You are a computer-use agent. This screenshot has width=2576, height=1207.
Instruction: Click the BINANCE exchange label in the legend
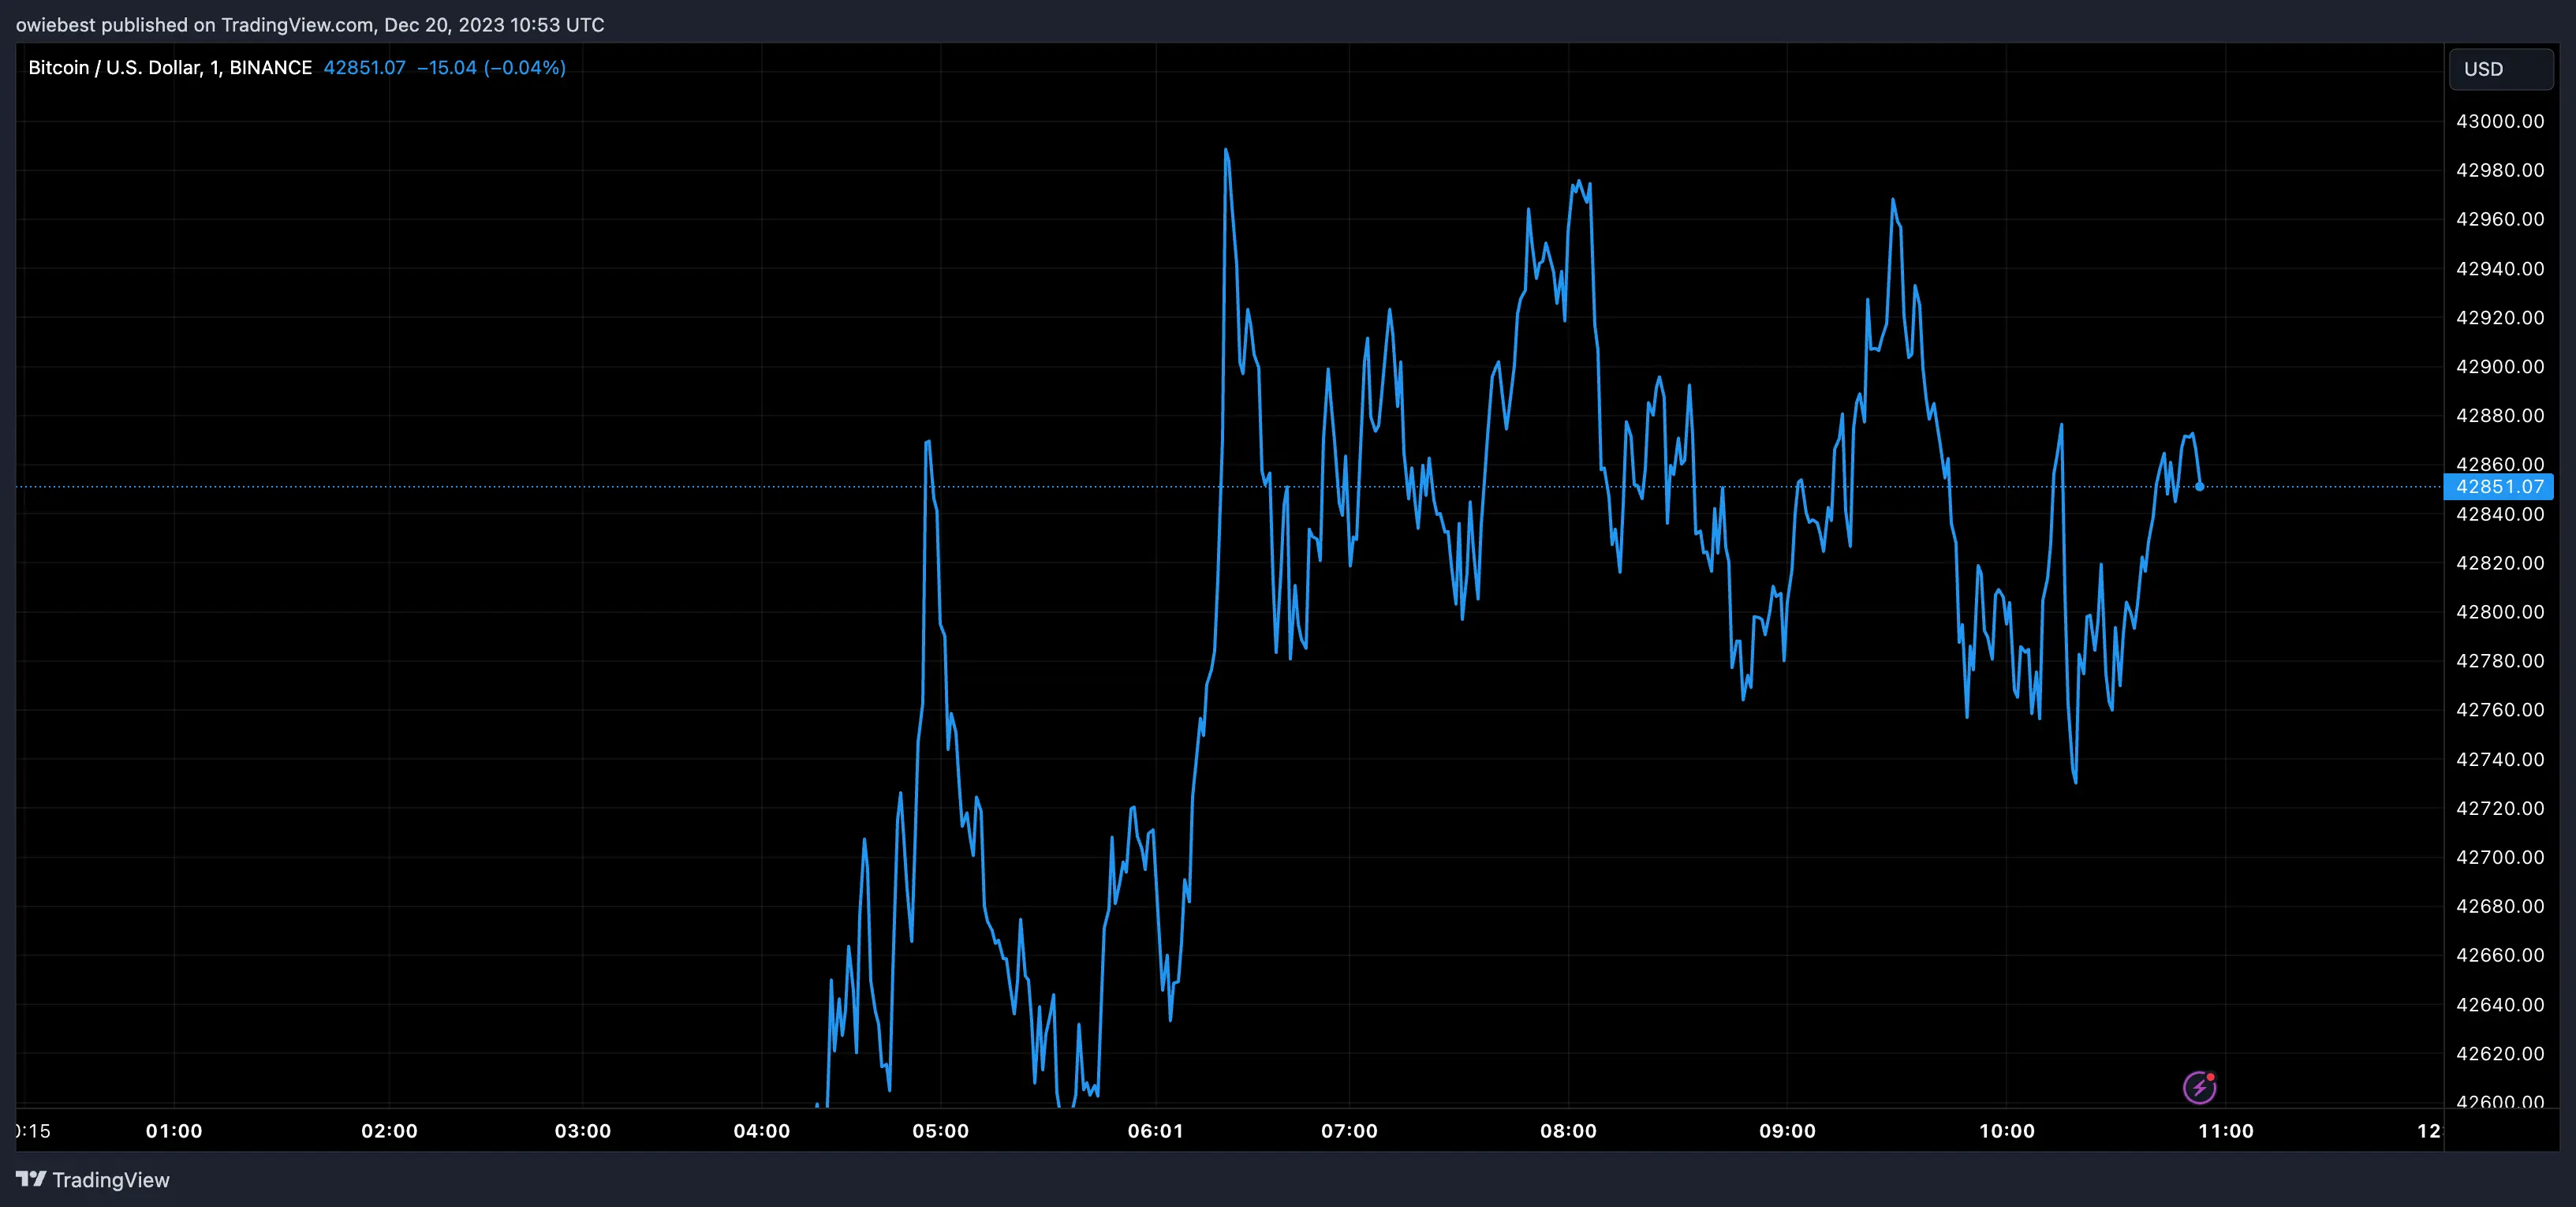click(x=272, y=67)
